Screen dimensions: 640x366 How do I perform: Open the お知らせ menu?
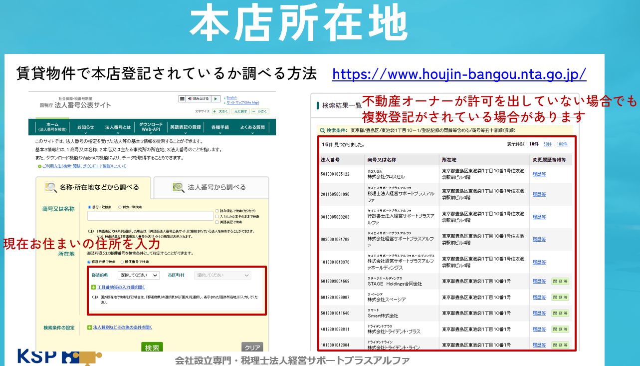85,127
